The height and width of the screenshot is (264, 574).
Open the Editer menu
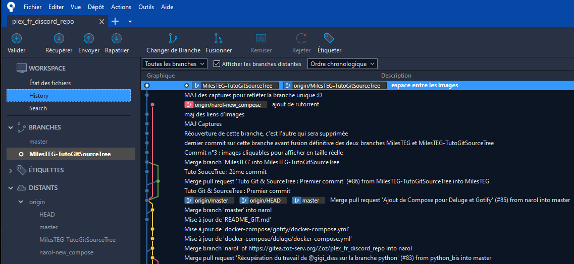(55, 7)
